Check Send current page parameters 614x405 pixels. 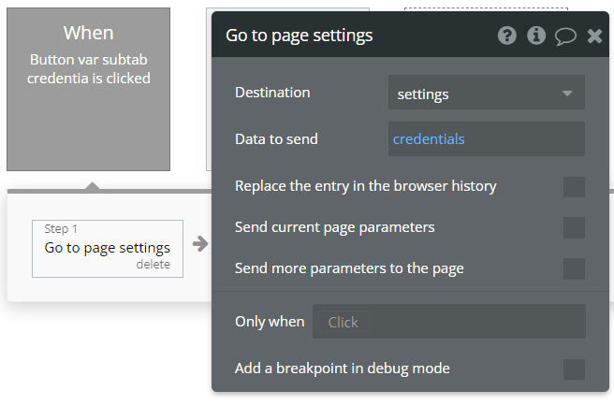(x=574, y=227)
